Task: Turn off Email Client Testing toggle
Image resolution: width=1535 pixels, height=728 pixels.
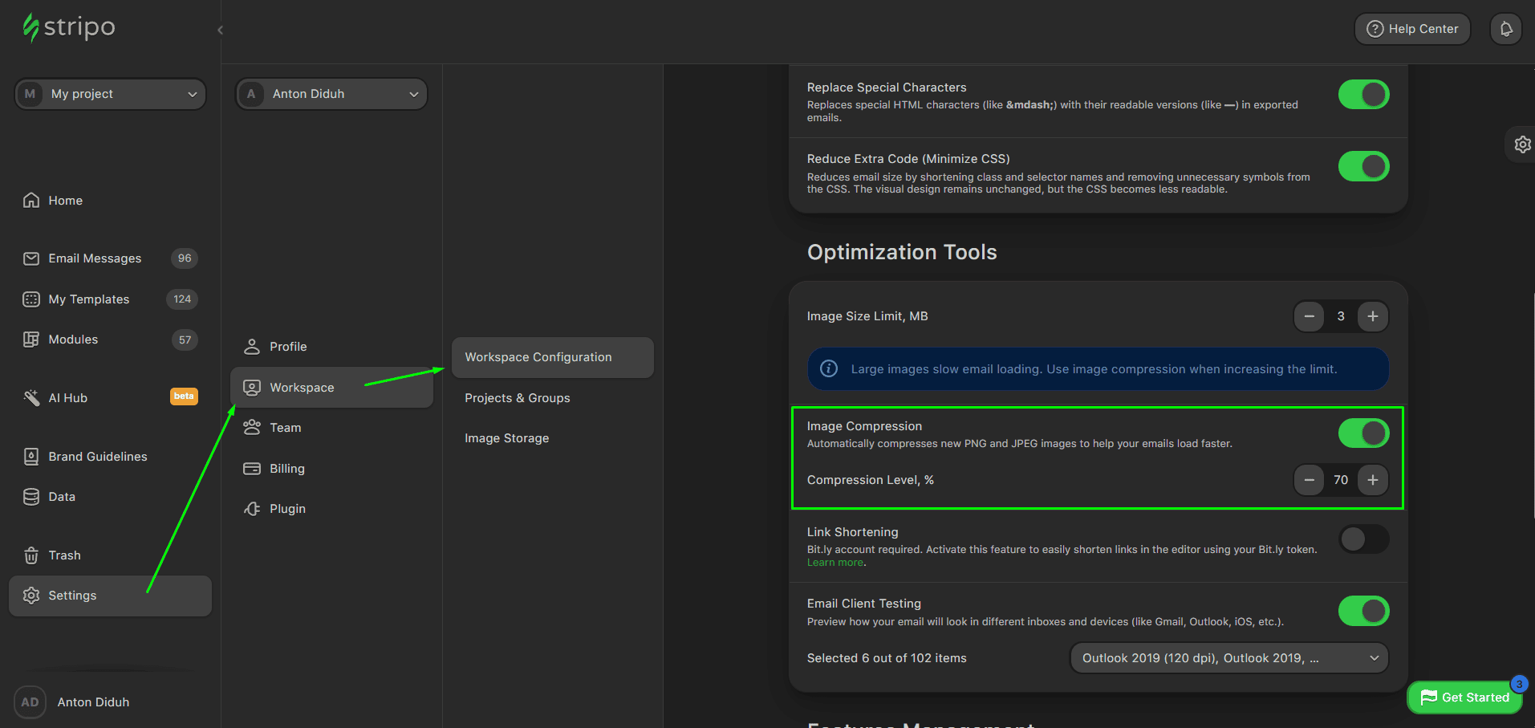Action: click(1363, 611)
